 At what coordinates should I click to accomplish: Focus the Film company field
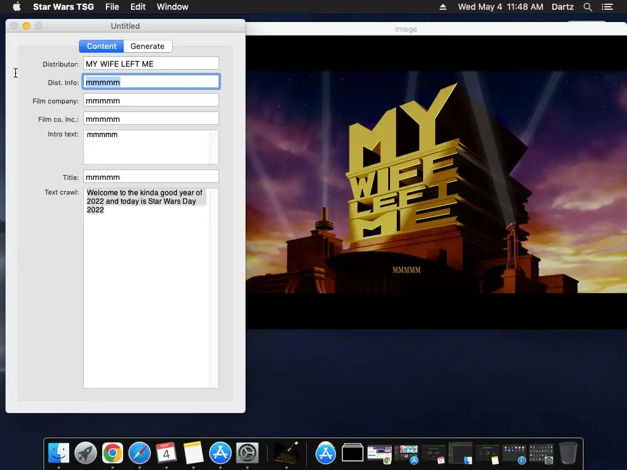(x=151, y=100)
